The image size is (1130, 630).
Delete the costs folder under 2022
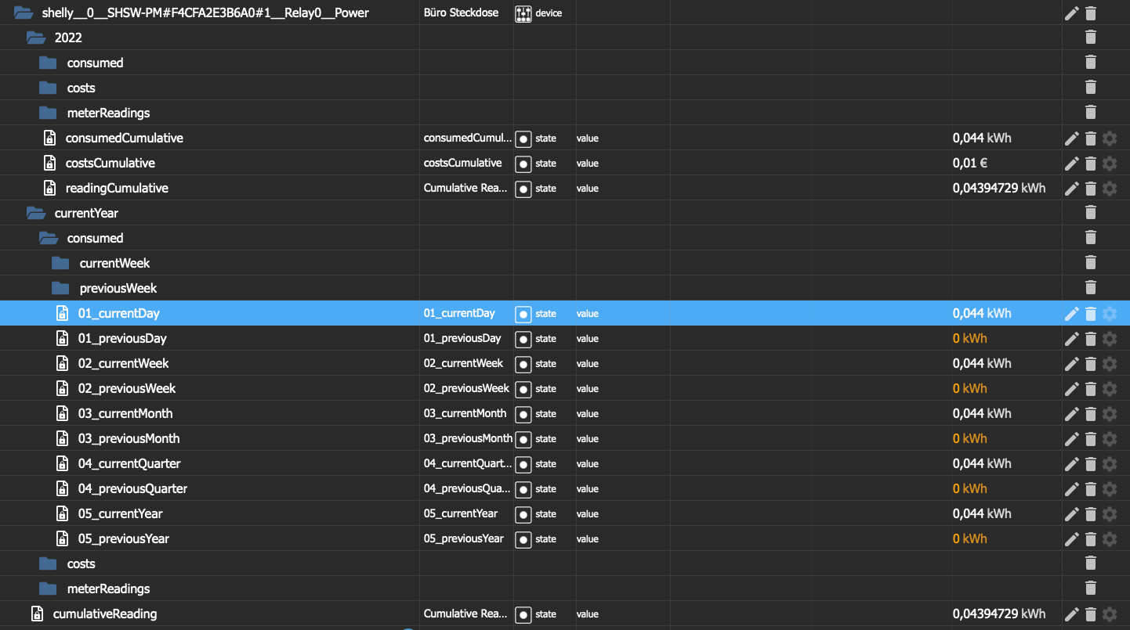[1090, 87]
